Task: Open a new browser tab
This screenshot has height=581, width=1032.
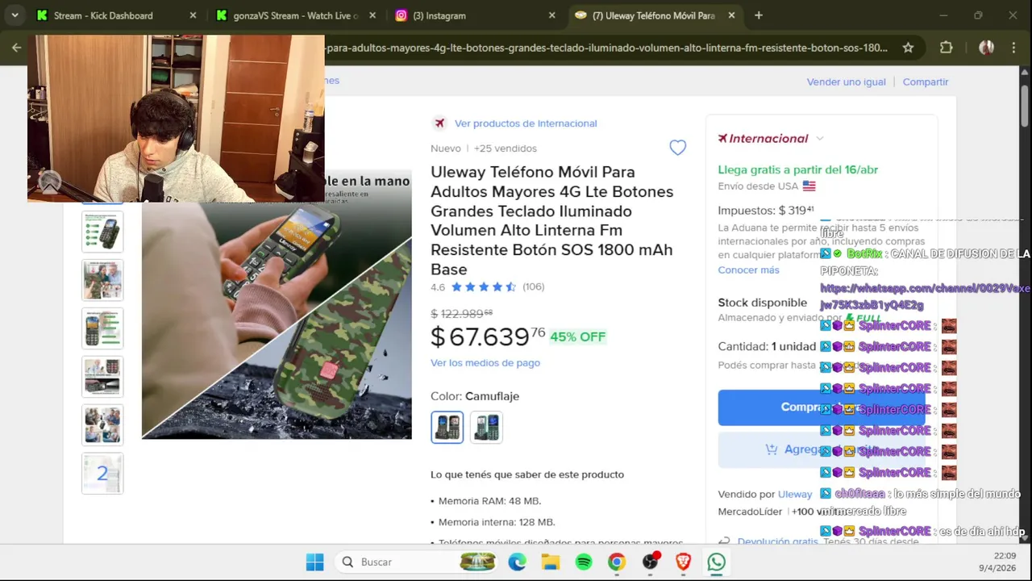Action: (758, 15)
